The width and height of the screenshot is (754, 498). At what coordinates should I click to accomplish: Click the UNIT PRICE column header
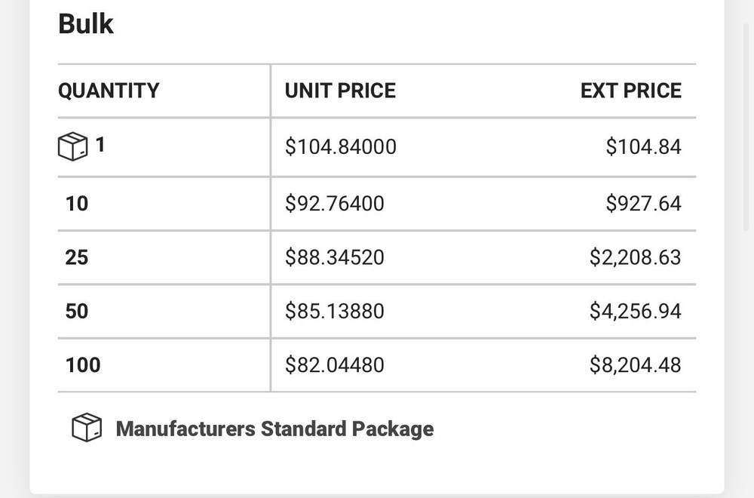click(340, 91)
